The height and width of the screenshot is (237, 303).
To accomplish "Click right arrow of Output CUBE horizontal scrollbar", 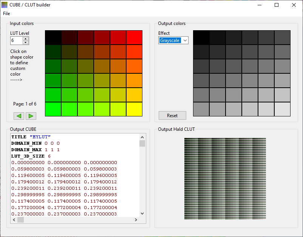I will coord(136,220).
